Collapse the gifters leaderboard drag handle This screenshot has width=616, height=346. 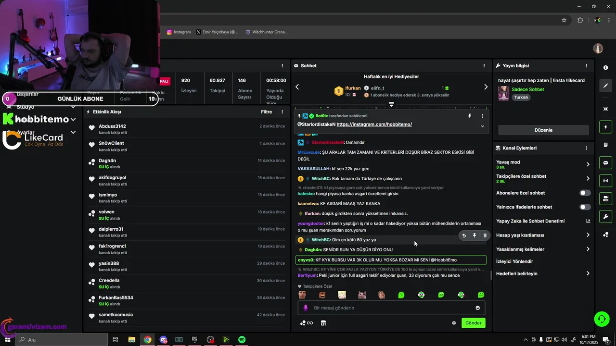[391, 104]
